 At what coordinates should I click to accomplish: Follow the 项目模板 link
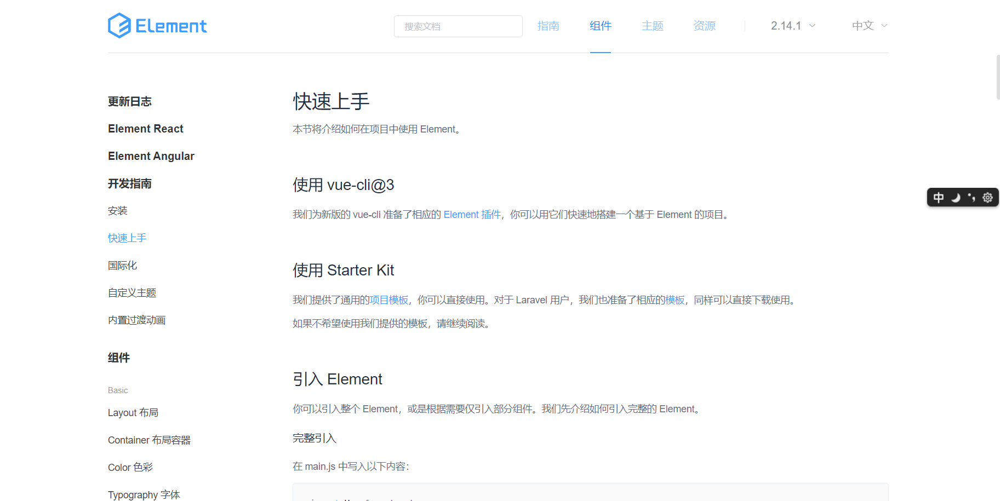pyautogui.click(x=389, y=300)
